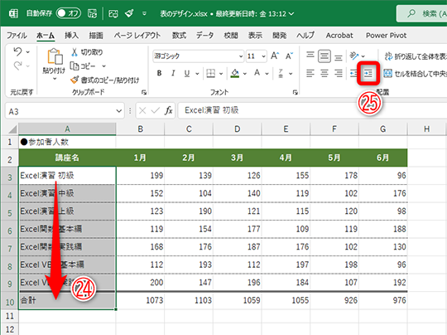This screenshot has height=335, width=447.
Task: Click the Cut (切り取り) button
Action: pos(87,52)
